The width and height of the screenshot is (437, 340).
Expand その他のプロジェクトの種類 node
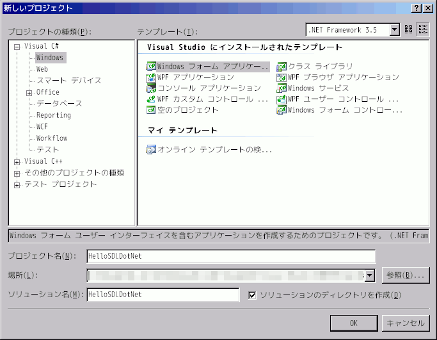pos(17,174)
